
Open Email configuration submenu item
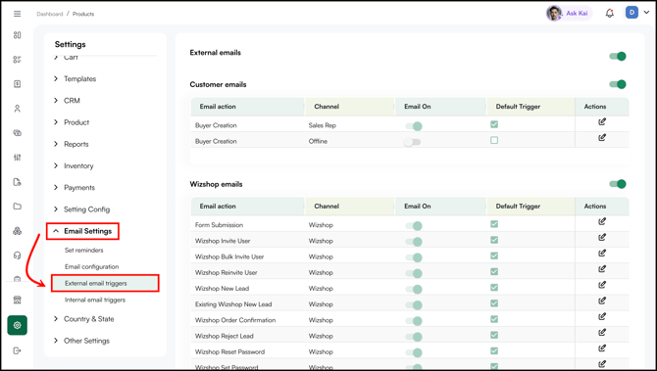click(x=92, y=266)
